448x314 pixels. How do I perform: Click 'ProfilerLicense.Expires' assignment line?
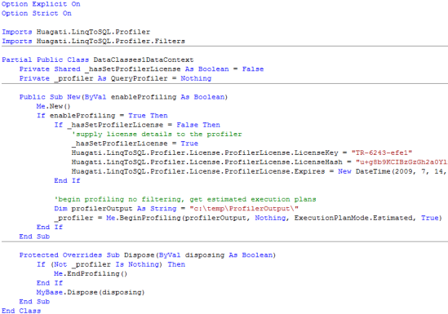coord(259,171)
